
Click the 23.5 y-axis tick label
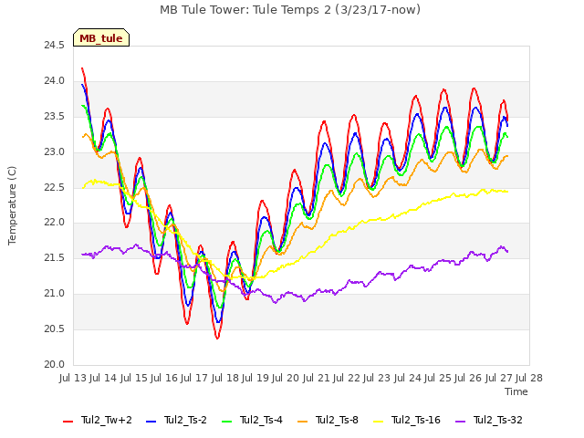(54, 117)
